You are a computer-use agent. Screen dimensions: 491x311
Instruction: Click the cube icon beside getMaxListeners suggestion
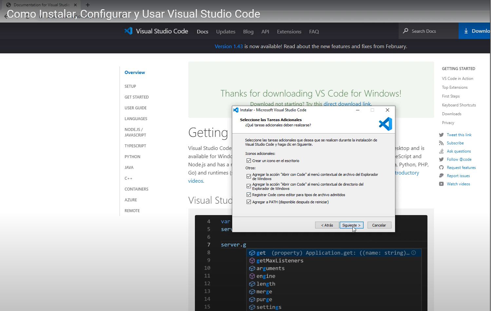252,260
